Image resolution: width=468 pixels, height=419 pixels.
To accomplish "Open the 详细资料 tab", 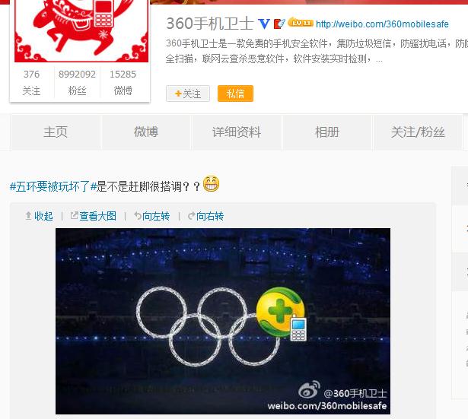I will coord(237,132).
